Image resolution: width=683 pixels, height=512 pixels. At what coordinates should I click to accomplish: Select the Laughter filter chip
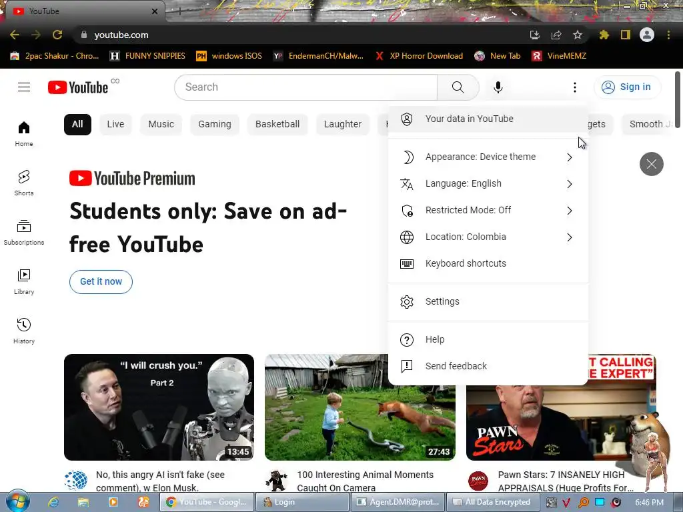click(x=343, y=125)
